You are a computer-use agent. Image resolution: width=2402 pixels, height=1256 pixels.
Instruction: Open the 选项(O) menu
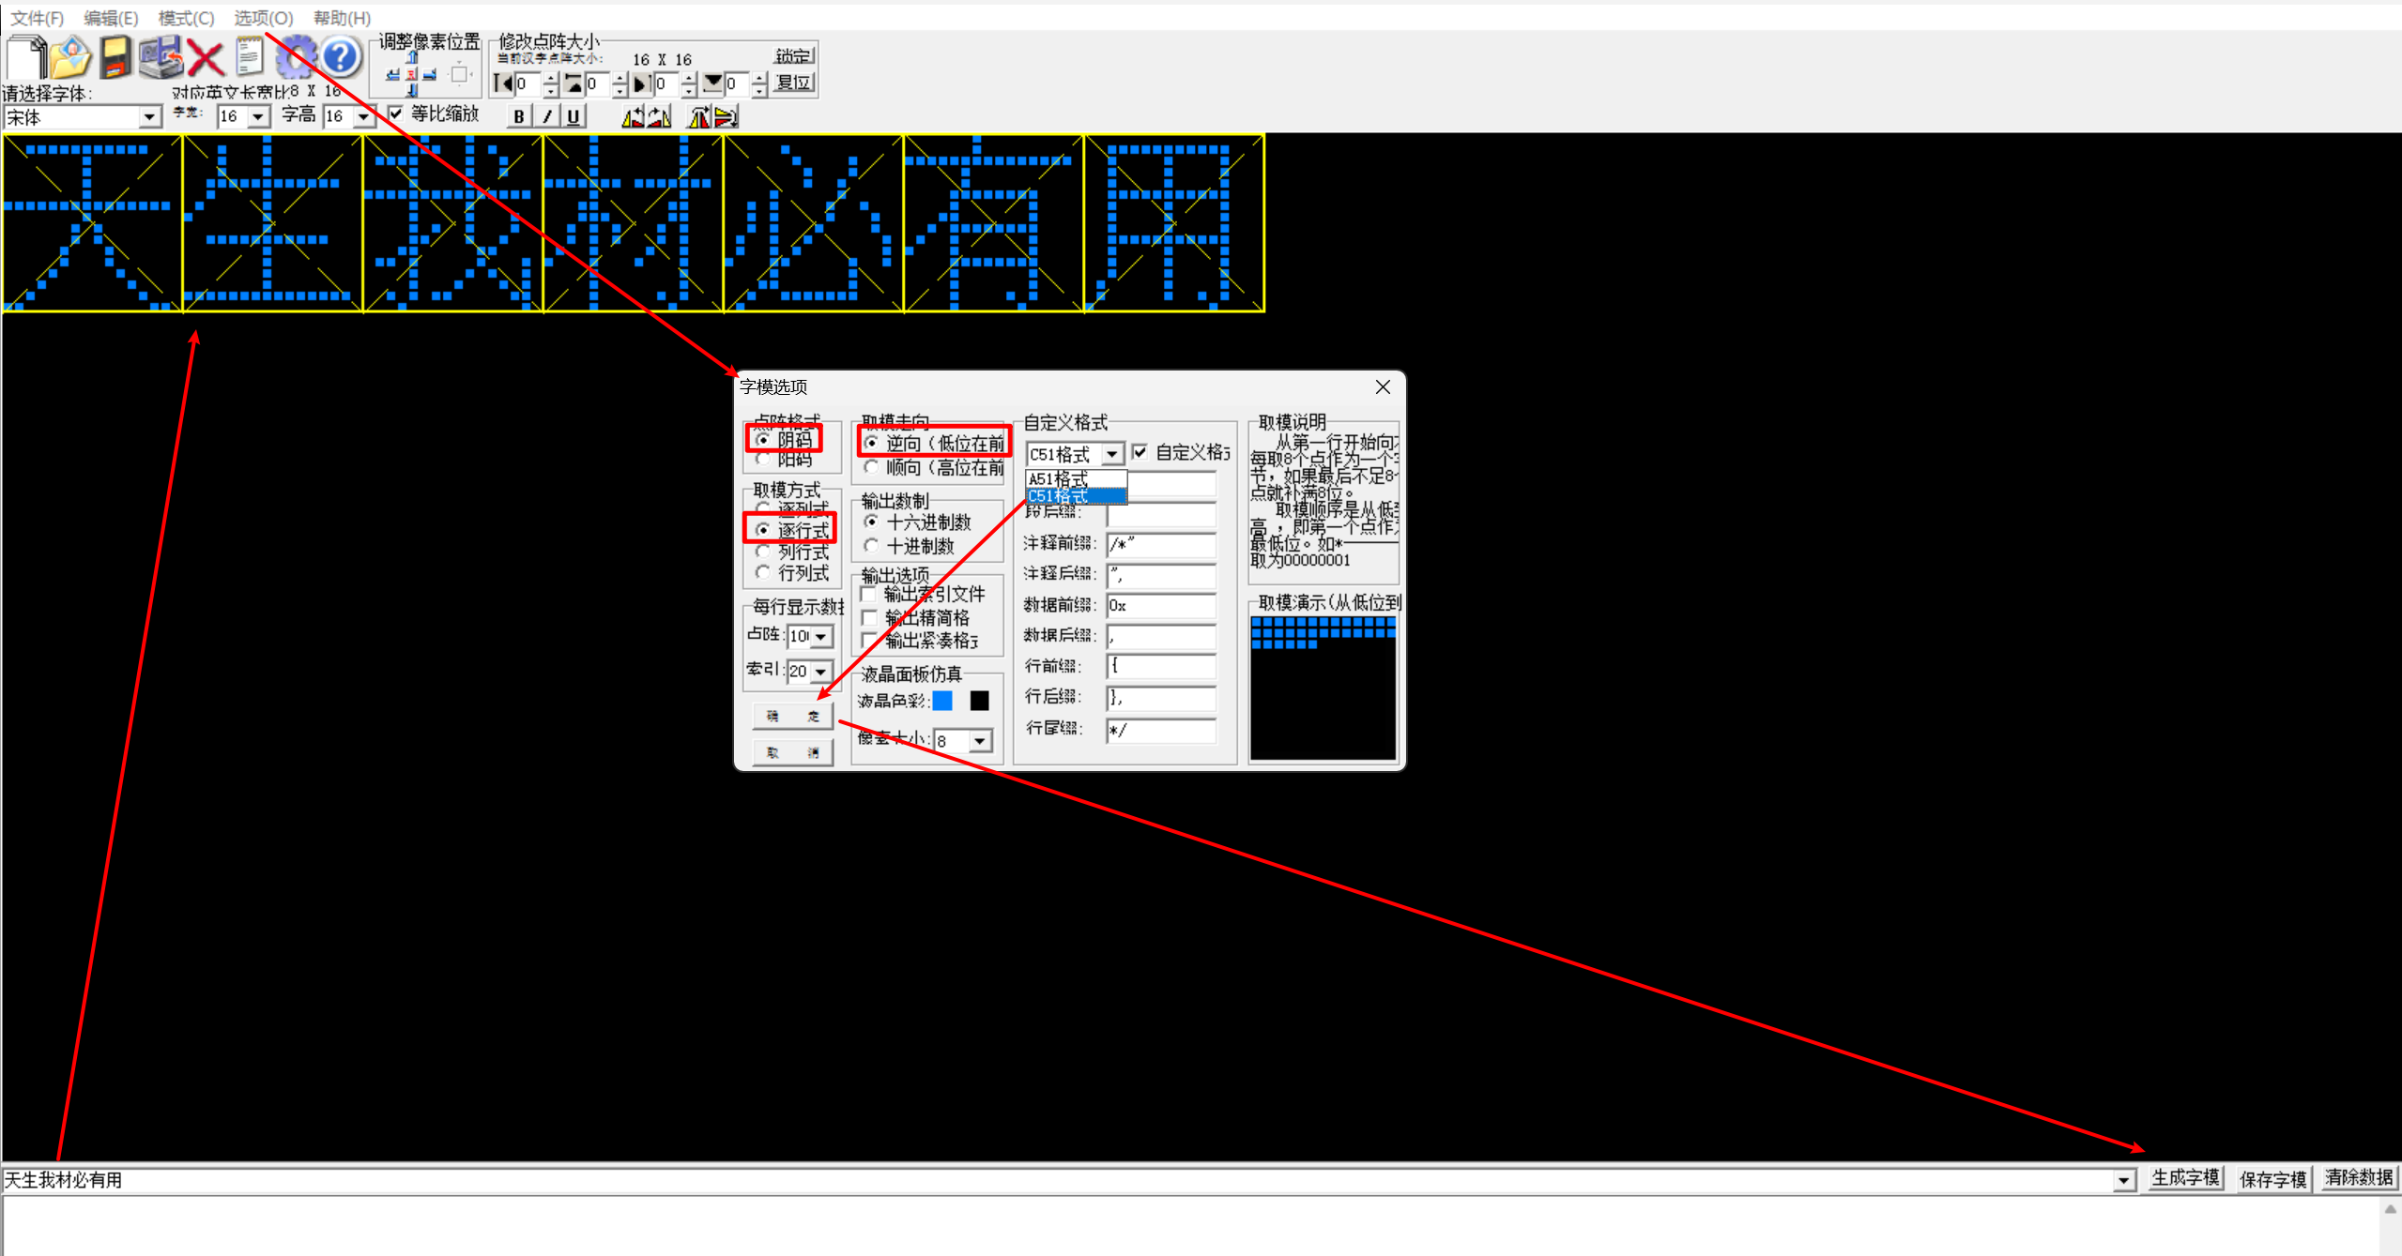(x=263, y=18)
